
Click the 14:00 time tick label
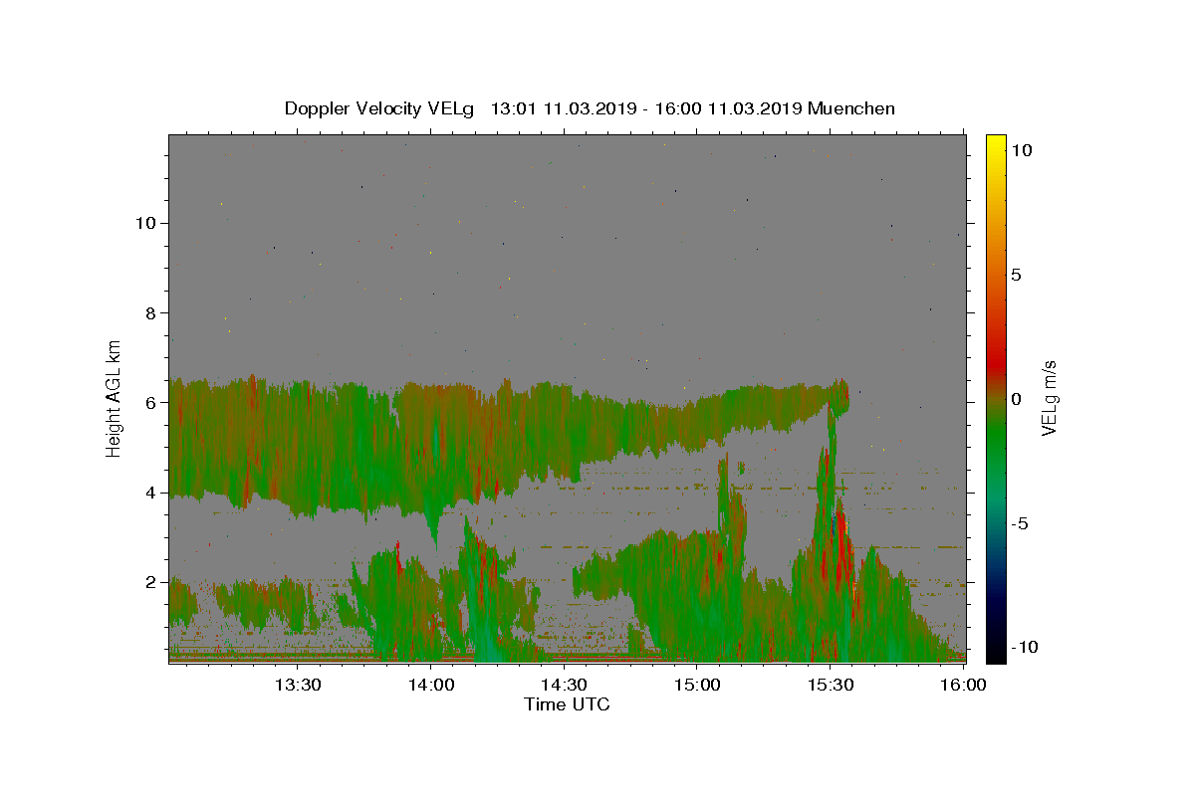coord(431,686)
